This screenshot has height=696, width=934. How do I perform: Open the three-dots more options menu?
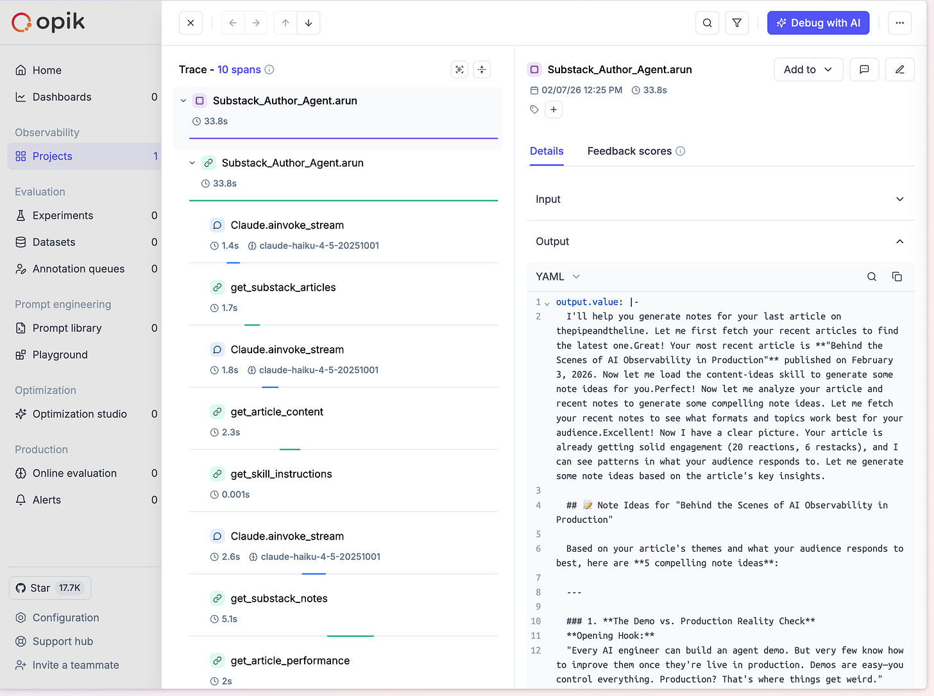coord(899,23)
